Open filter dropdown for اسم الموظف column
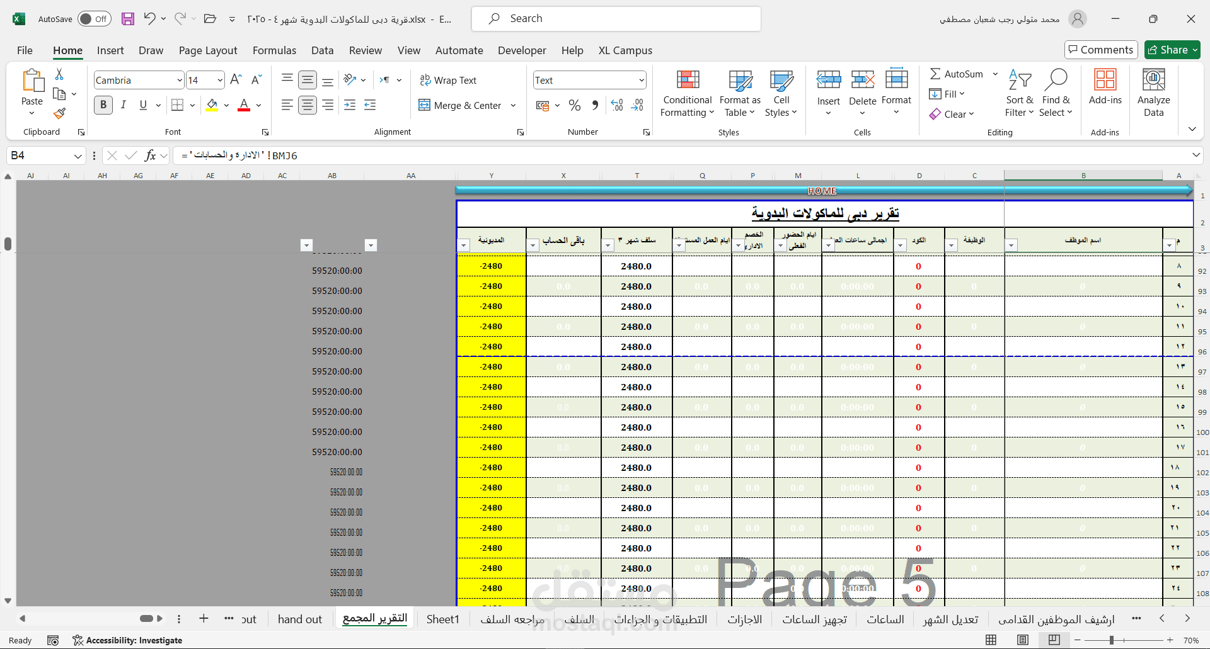The image size is (1210, 649). 1011,245
